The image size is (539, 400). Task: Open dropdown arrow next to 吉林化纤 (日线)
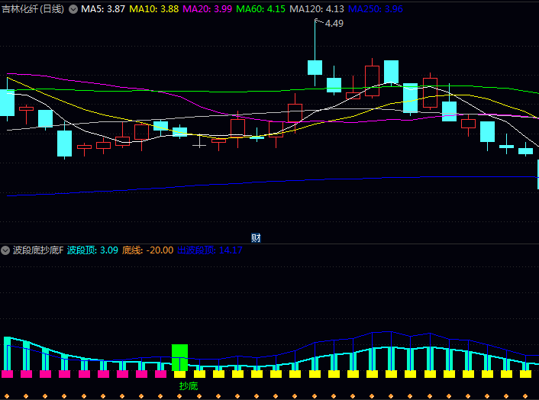click(x=73, y=9)
